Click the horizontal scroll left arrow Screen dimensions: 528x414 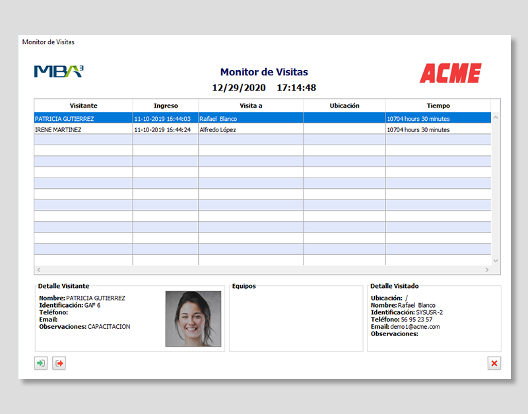(39, 269)
